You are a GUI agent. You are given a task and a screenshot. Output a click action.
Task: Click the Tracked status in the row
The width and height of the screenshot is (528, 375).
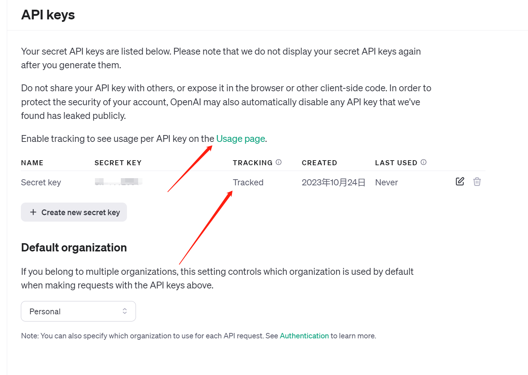pos(248,182)
